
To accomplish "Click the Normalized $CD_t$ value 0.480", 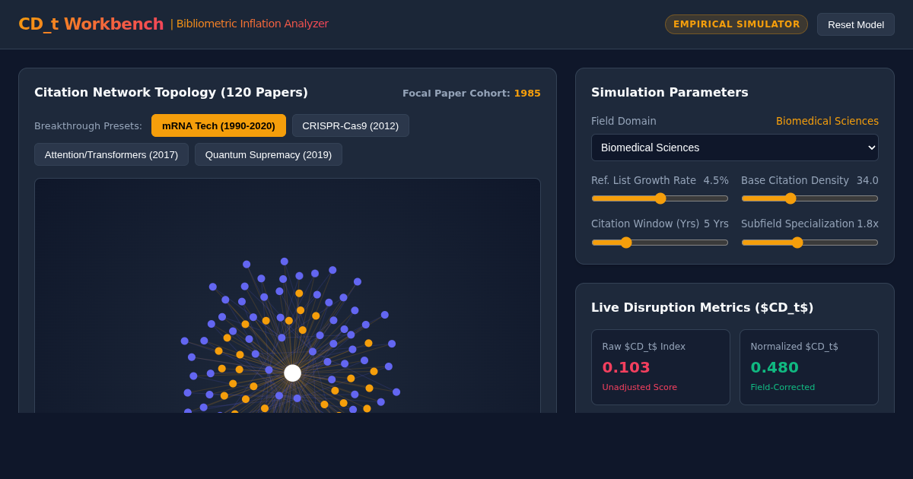I will 775,367.
